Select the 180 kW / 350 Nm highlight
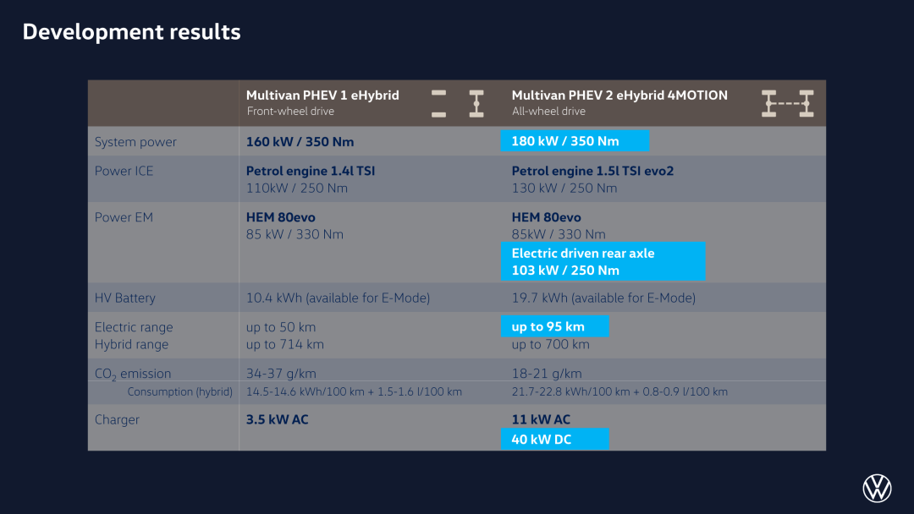Image resolution: width=914 pixels, height=514 pixels. tap(575, 141)
